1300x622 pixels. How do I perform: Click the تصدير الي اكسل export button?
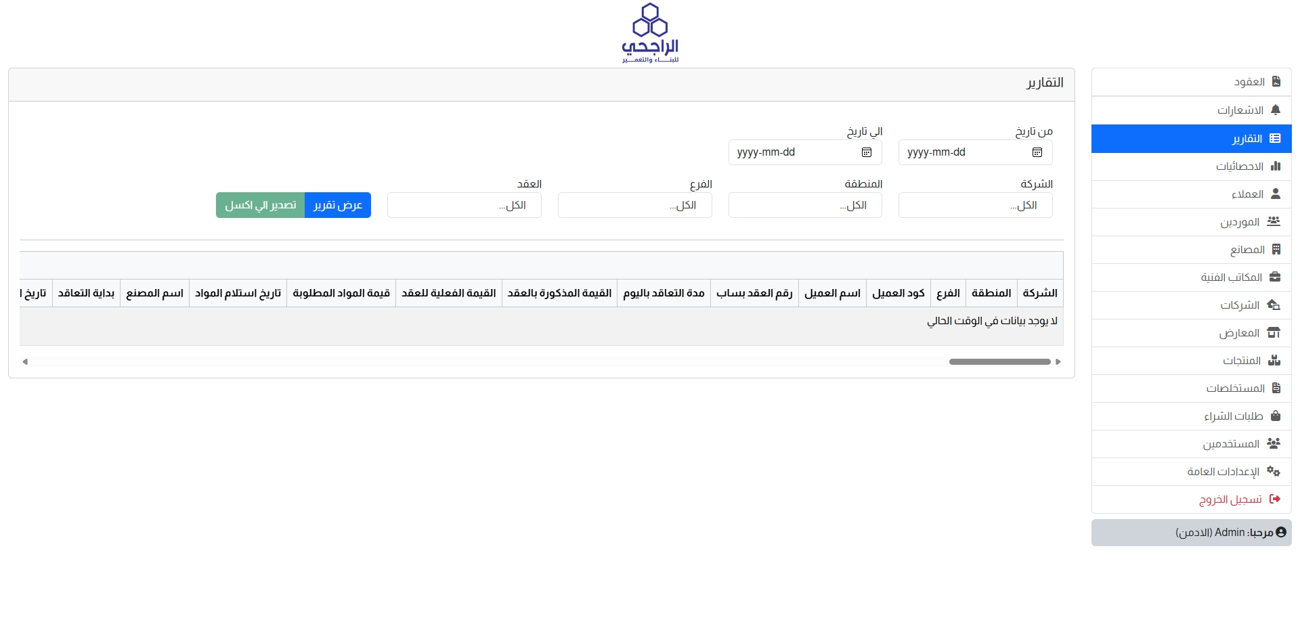pyautogui.click(x=261, y=205)
